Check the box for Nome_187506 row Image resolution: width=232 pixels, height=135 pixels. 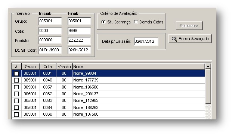coord(16,114)
